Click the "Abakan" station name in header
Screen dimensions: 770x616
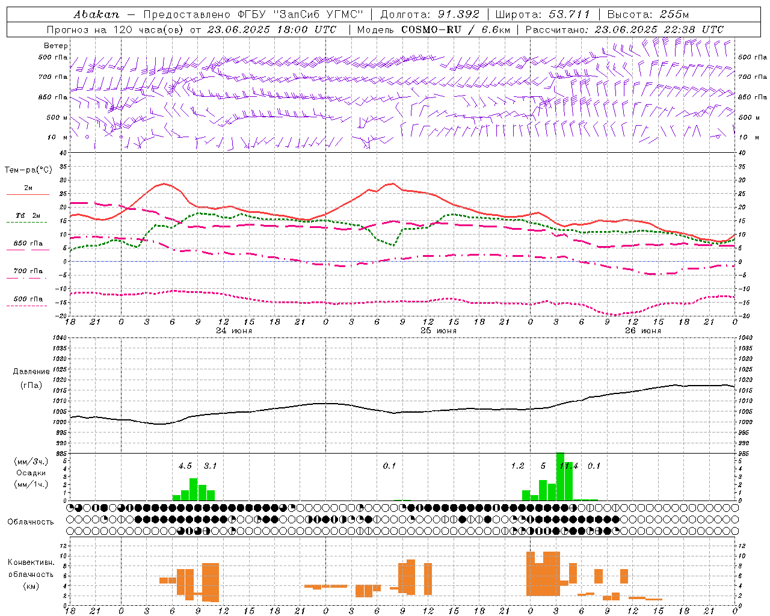point(96,14)
